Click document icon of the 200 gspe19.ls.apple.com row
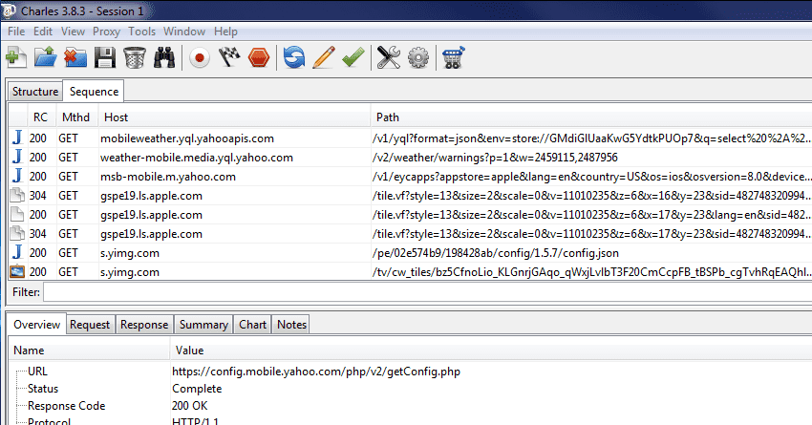The height and width of the screenshot is (425, 812). (x=17, y=214)
